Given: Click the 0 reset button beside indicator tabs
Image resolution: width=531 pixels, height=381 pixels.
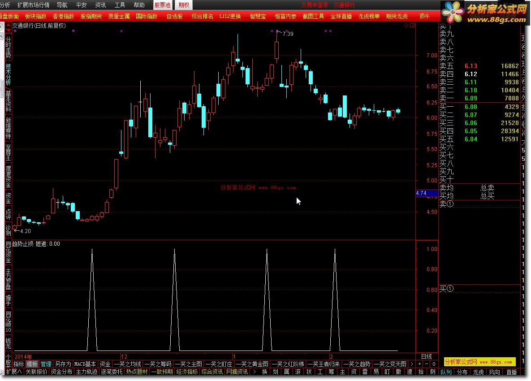Looking at the screenshot, I should click(x=434, y=364).
